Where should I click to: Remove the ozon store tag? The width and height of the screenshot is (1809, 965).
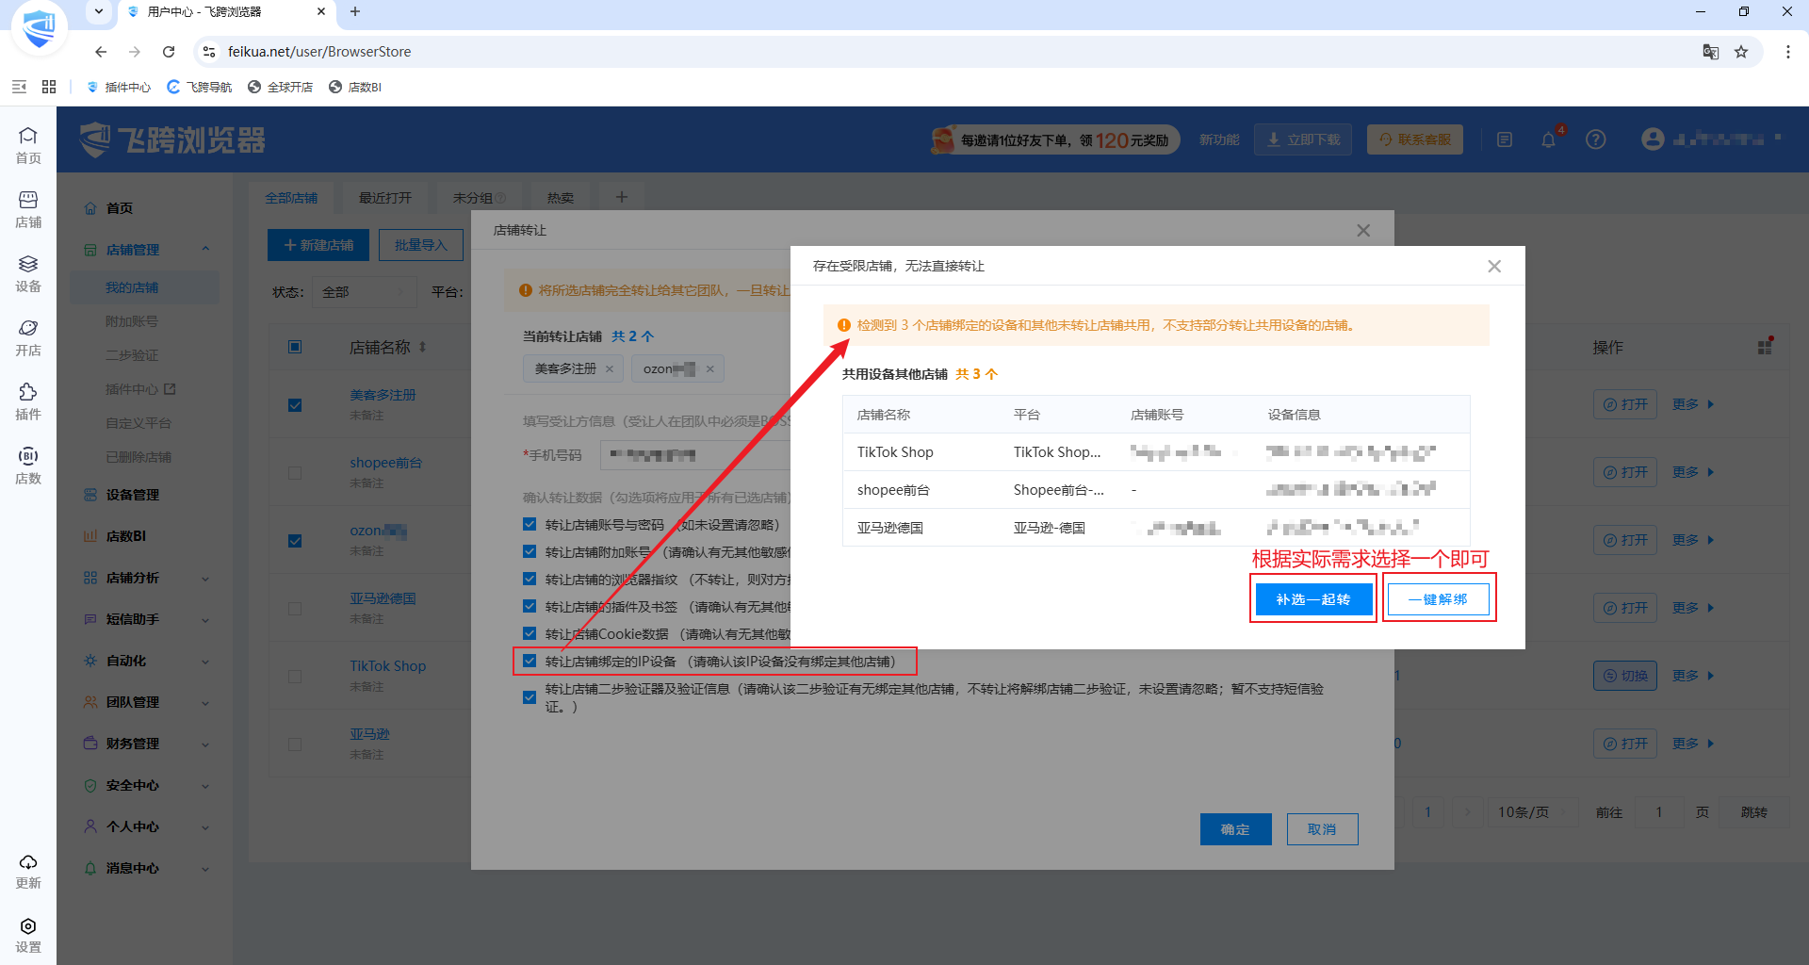710,369
